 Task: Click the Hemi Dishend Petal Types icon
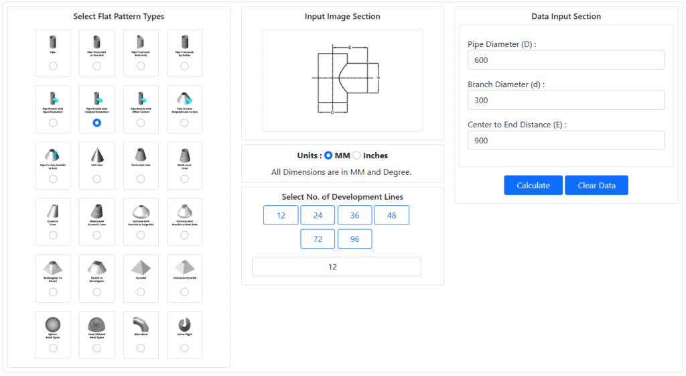click(x=96, y=324)
